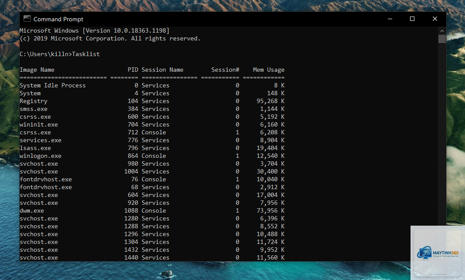Click the 'wininit.exe' process name

[x=39, y=125]
